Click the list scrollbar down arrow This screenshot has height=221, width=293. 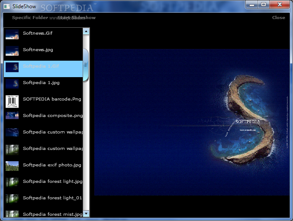86,214
